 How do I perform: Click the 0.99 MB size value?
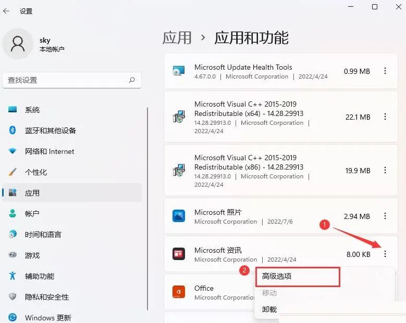click(357, 71)
